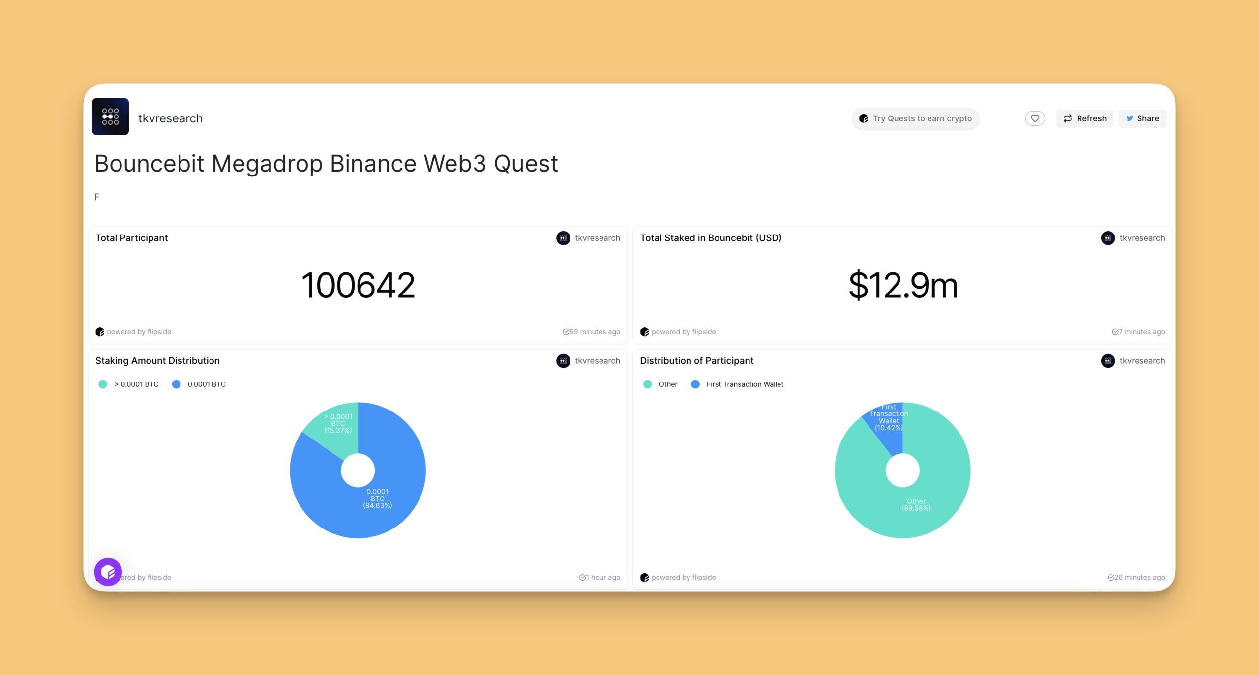The height and width of the screenshot is (675, 1259).
Task: Click tkvresearch avatar in Total Participant card
Action: pos(563,238)
